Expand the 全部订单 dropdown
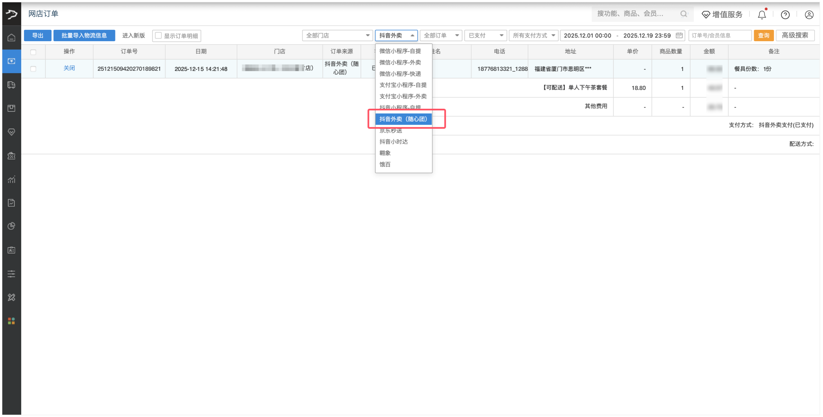 (441, 35)
